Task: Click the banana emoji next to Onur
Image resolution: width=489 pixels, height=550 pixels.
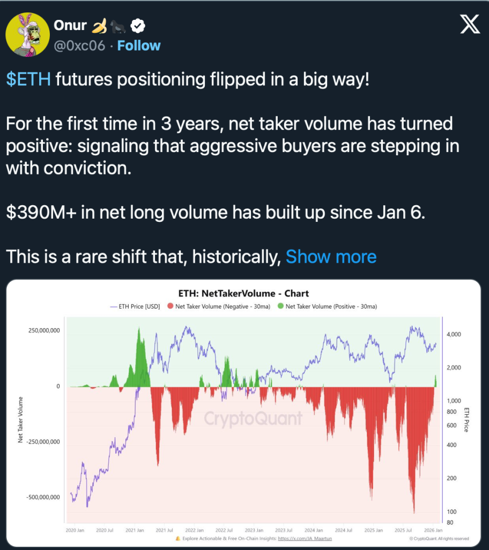Action: [100, 25]
